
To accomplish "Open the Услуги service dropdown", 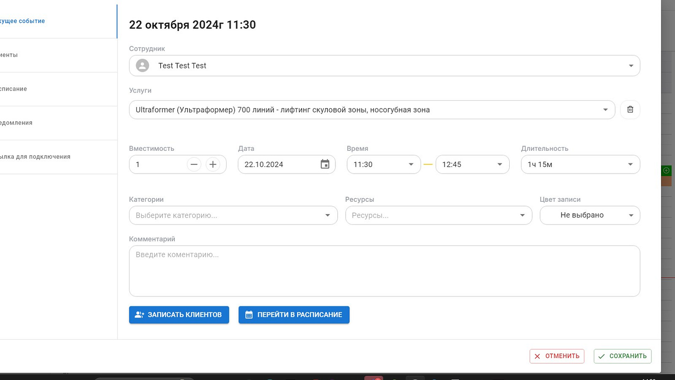I will point(372,110).
